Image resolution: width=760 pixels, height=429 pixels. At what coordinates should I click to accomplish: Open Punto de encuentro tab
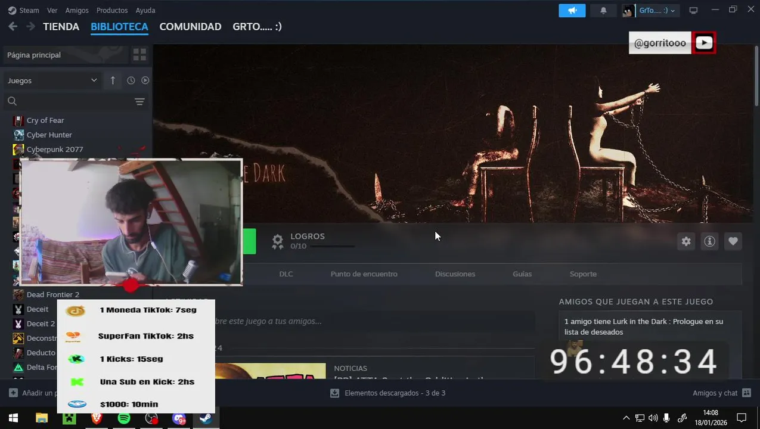click(364, 274)
